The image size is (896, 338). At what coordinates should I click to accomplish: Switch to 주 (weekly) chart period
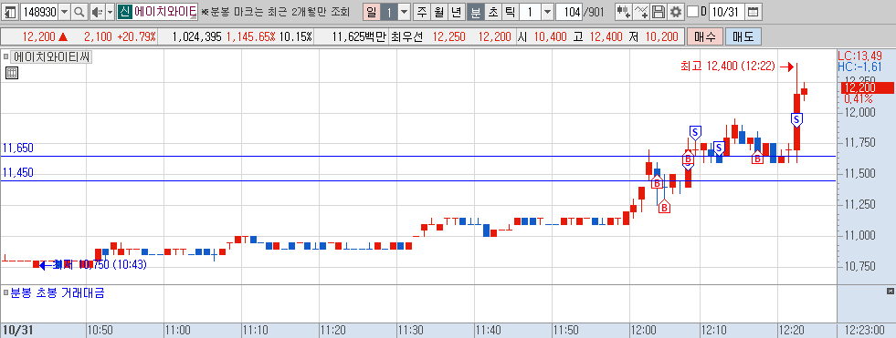422,12
